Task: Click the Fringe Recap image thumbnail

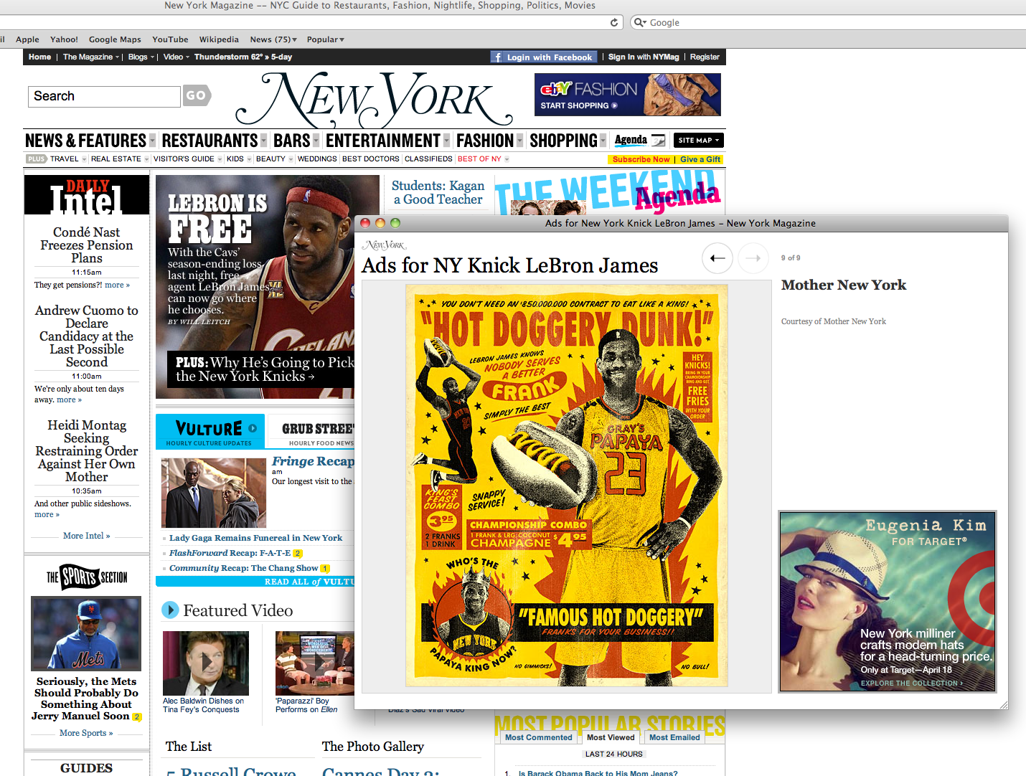Action: tap(214, 493)
